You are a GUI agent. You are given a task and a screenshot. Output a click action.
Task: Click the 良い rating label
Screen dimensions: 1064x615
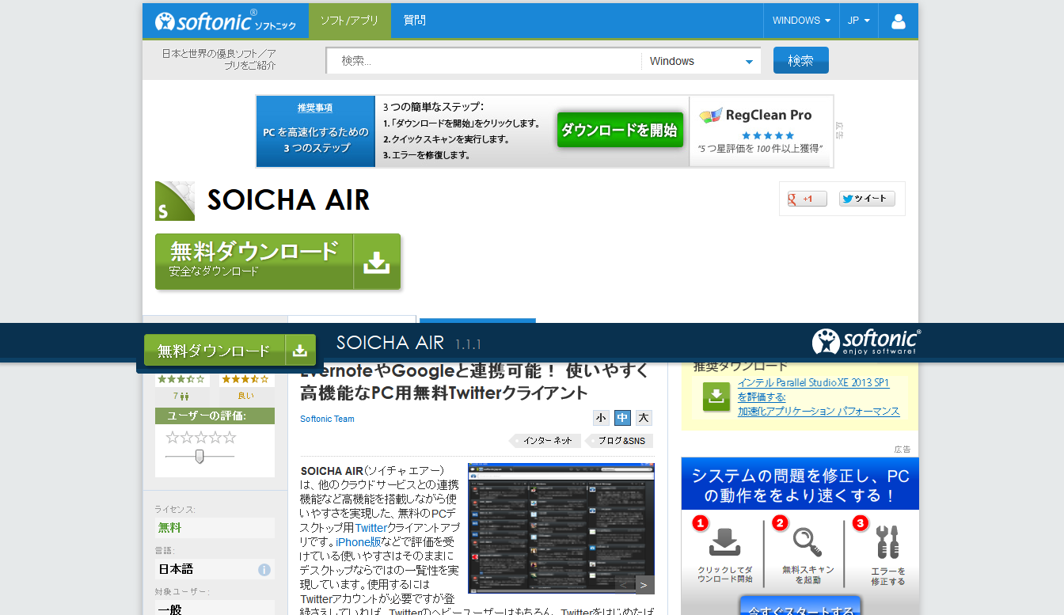(246, 396)
